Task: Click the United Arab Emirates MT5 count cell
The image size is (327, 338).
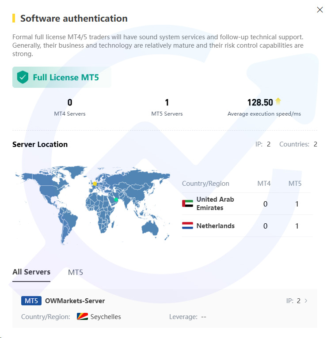Action: (x=297, y=204)
